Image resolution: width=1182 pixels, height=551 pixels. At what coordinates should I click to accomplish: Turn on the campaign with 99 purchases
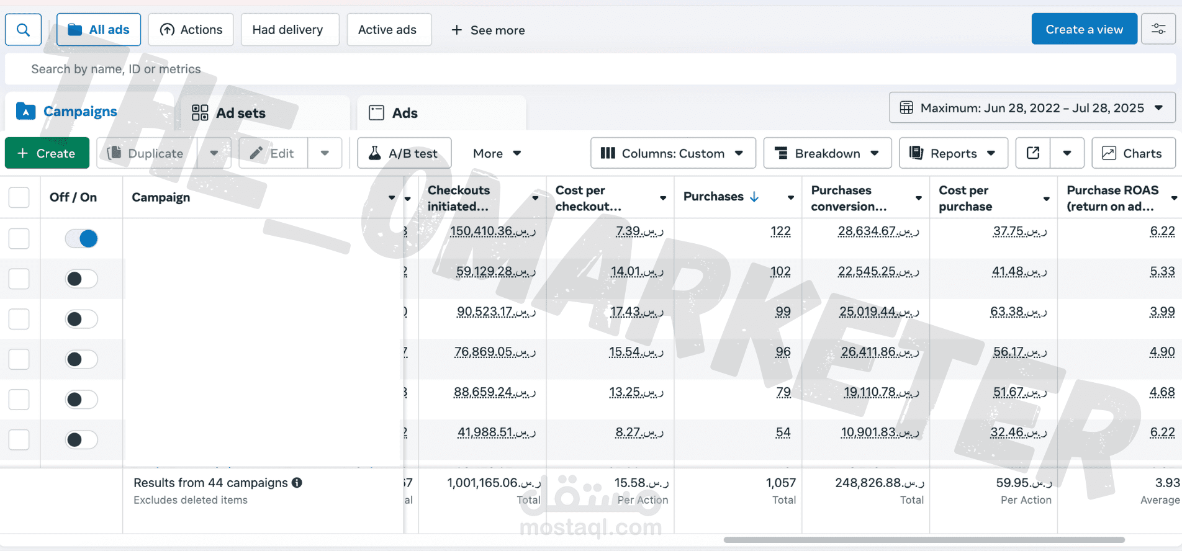point(81,319)
